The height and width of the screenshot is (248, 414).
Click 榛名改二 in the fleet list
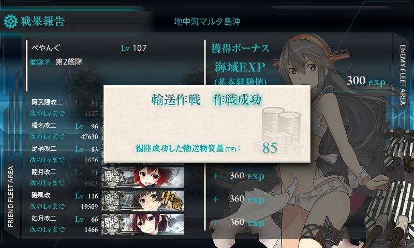(x=44, y=126)
